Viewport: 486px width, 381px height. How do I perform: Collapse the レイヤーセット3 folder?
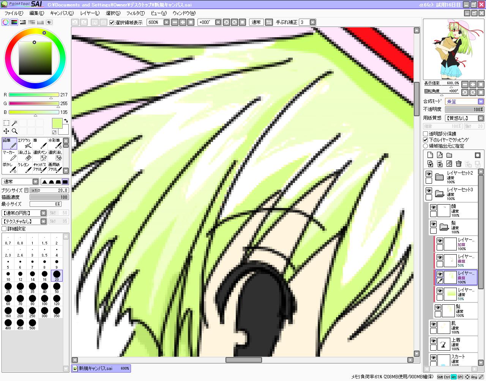click(x=439, y=194)
